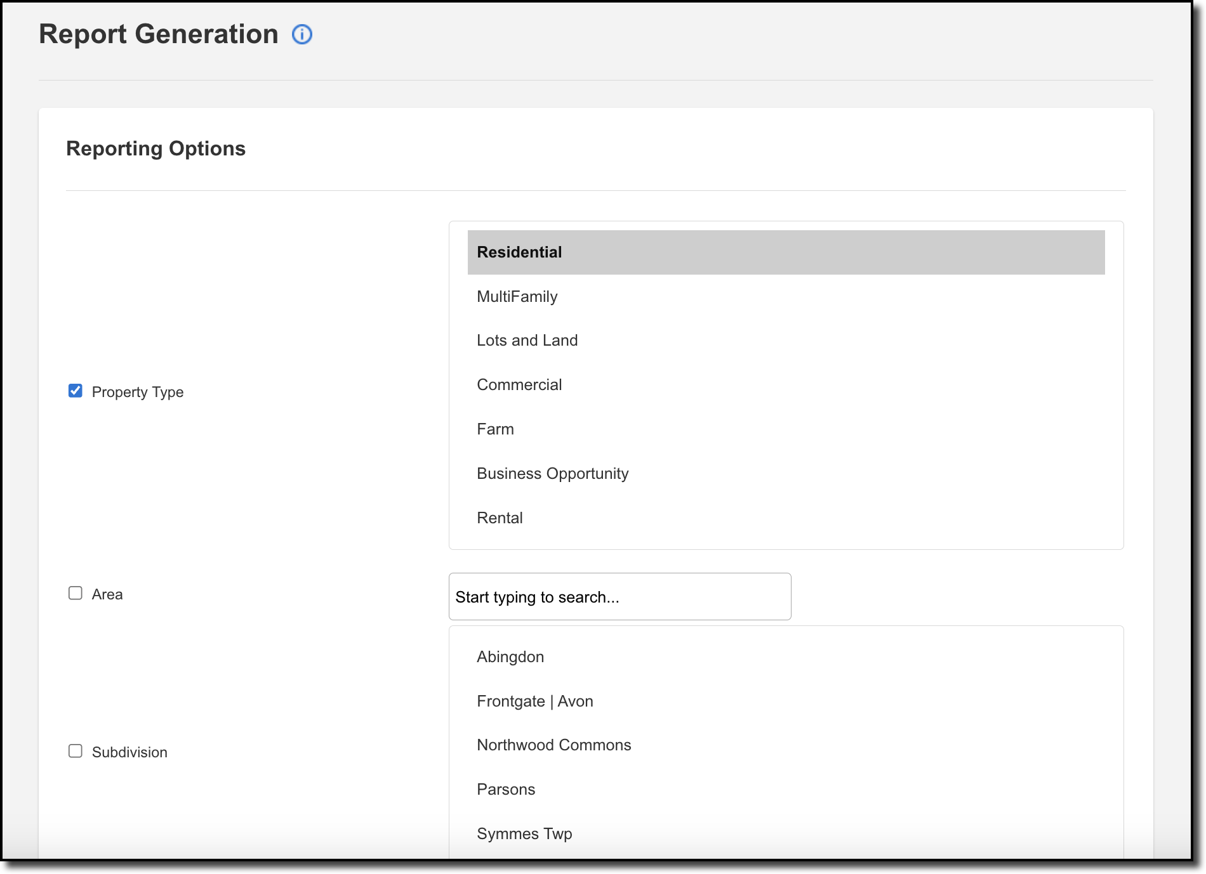Screen dimensions: 1206x874
Task: Tick the Subdivision checkbox
Action: [76, 751]
